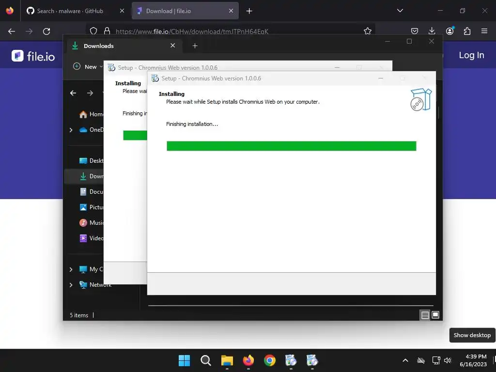This screenshot has height=372, width=496.
Task: Reload the file.io page
Action: point(46,31)
